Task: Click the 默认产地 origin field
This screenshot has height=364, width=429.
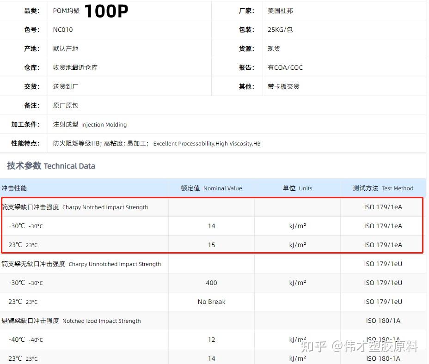Action: pos(65,49)
